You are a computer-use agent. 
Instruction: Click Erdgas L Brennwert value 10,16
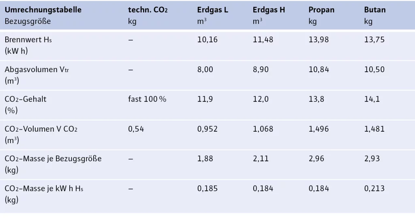(x=207, y=40)
